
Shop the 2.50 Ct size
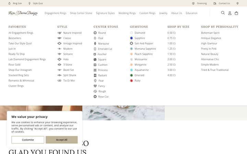coord(172,65)
